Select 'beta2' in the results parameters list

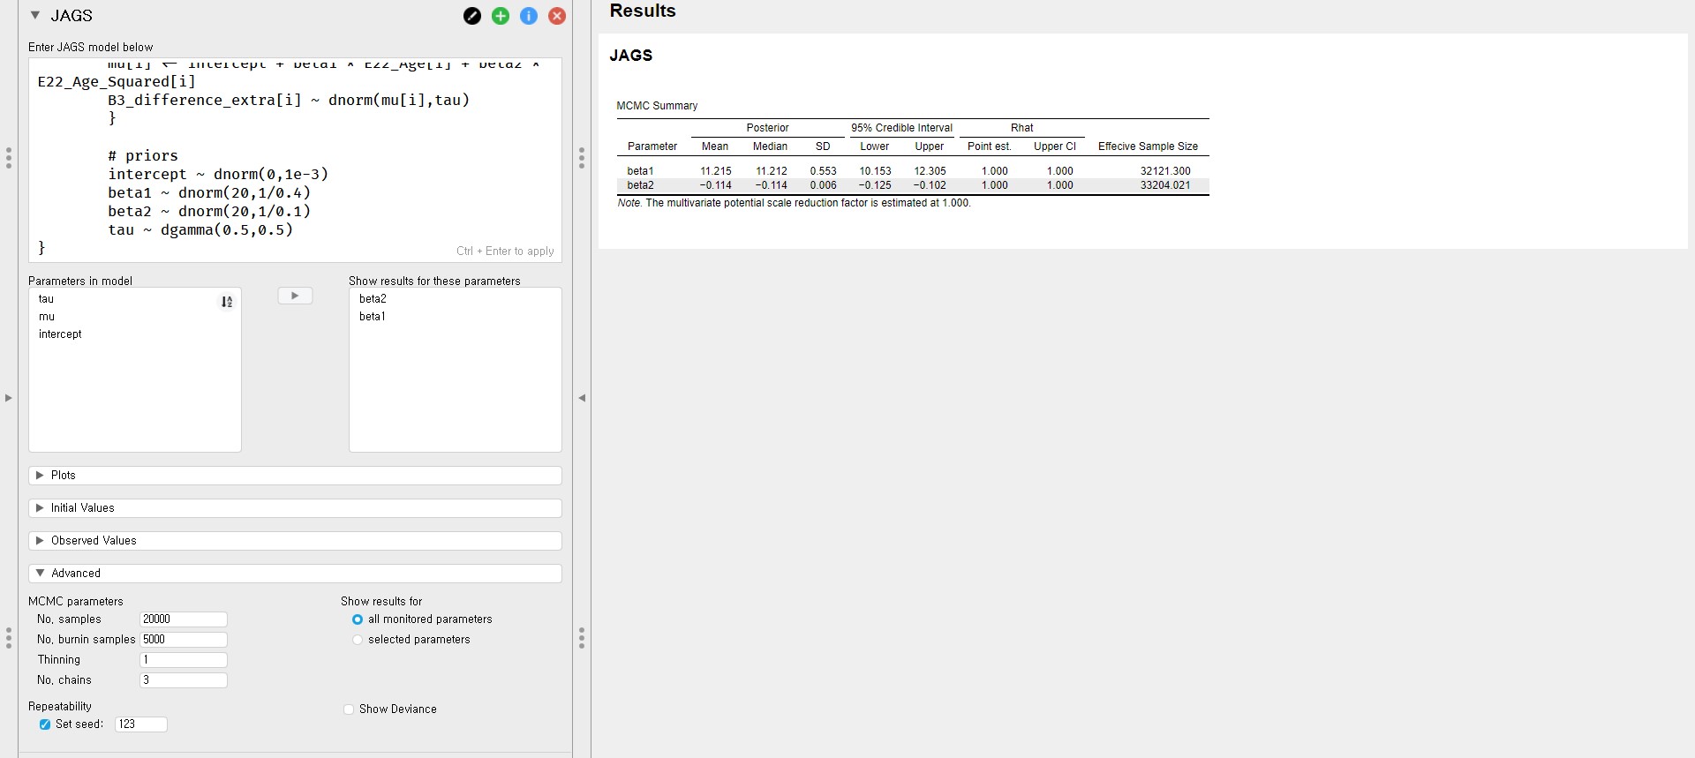click(x=373, y=299)
